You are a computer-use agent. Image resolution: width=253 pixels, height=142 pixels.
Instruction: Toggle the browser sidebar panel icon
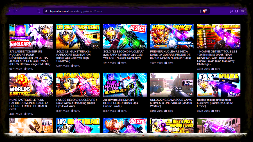coord(236,11)
